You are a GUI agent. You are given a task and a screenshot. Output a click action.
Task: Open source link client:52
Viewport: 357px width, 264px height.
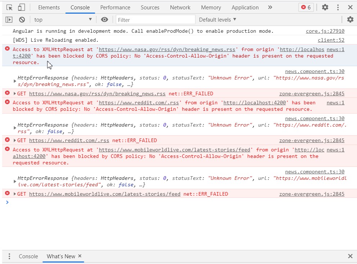pyautogui.click(x=331, y=40)
